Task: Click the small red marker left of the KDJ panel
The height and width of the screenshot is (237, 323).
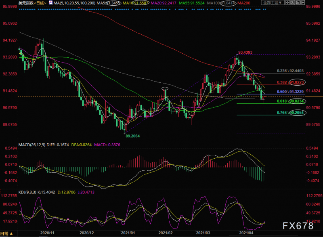Action: (x=1, y=191)
